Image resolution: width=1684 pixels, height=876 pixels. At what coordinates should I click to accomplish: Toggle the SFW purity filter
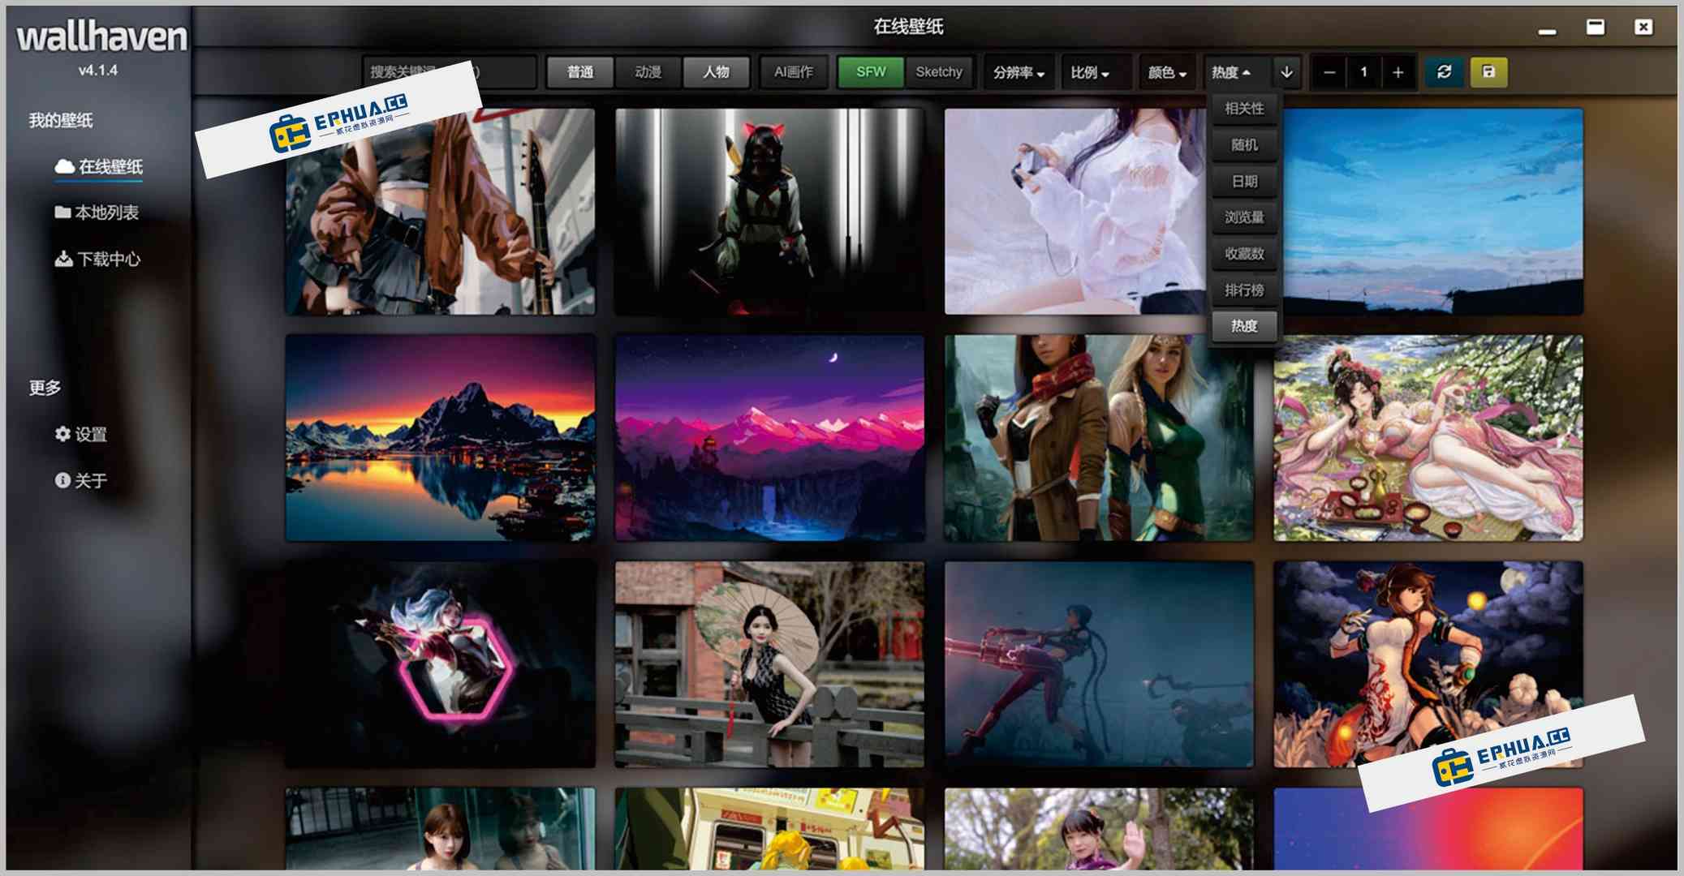click(871, 72)
